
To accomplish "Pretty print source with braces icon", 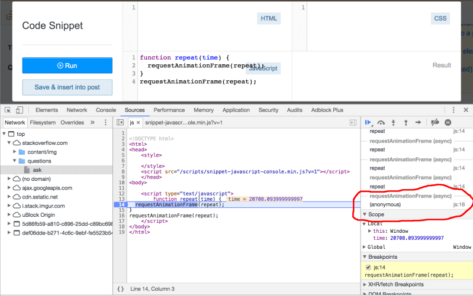I will click(120, 289).
